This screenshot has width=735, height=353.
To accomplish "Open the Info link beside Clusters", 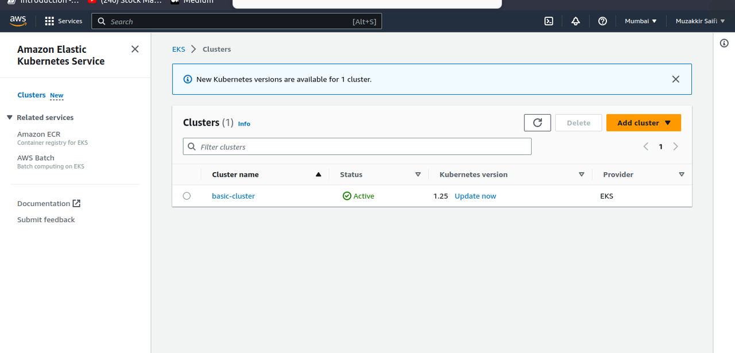I will click(244, 123).
